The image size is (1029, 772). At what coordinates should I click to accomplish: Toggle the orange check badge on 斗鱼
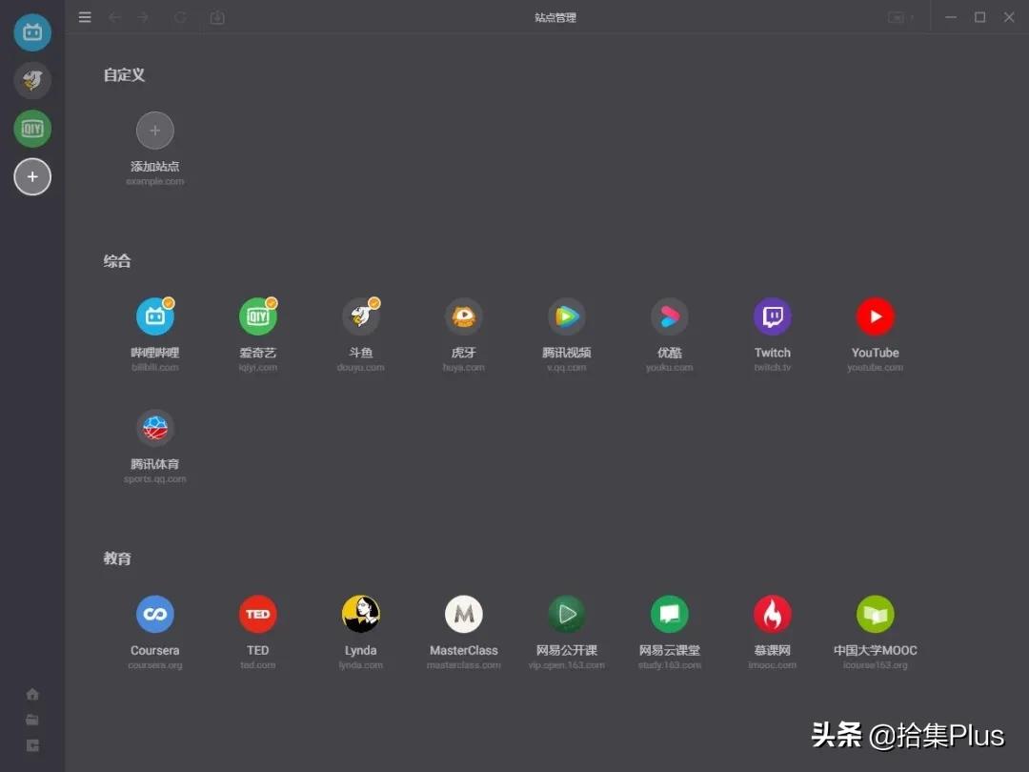point(374,303)
